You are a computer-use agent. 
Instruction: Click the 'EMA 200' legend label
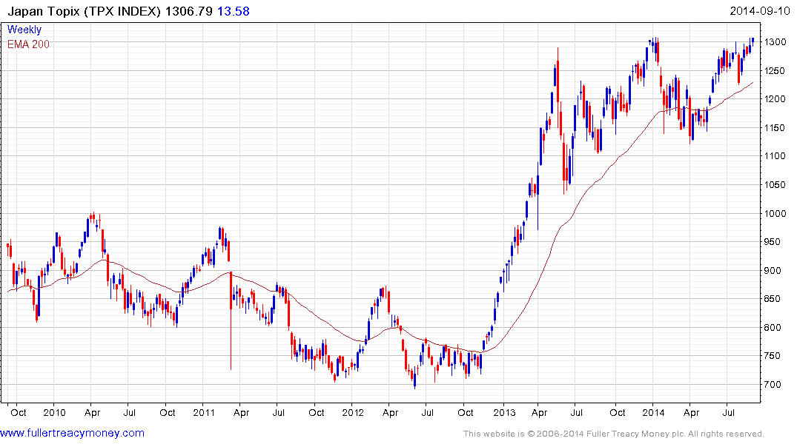tap(28, 44)
